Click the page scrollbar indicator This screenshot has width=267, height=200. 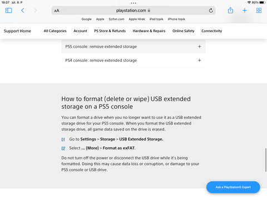coord(266,160)
